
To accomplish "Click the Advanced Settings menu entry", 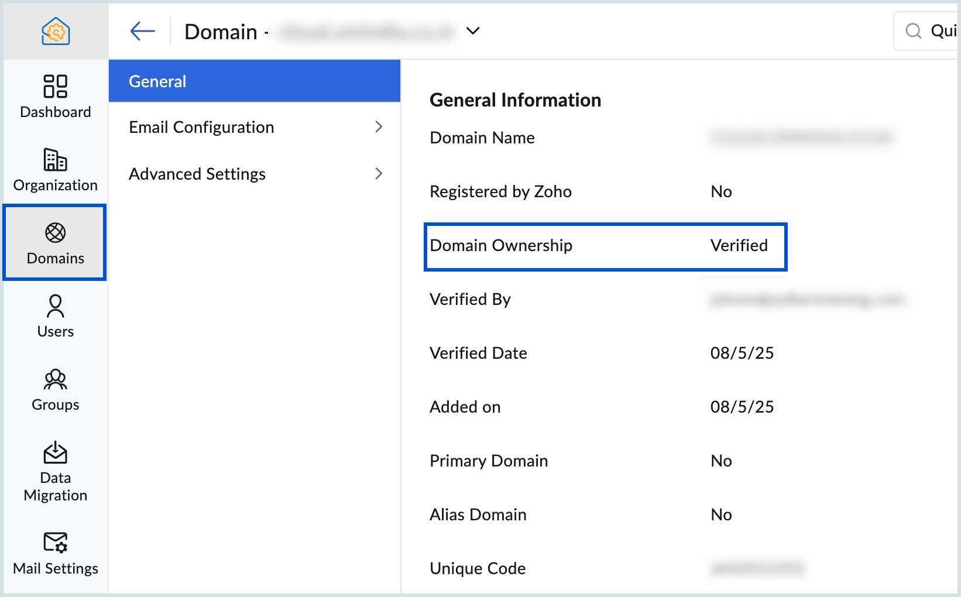I will tap(197, 174).
